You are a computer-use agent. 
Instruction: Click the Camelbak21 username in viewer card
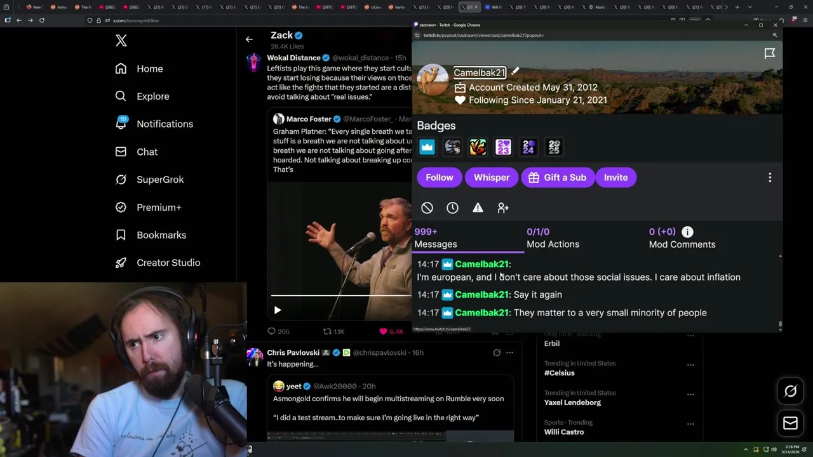480,72
